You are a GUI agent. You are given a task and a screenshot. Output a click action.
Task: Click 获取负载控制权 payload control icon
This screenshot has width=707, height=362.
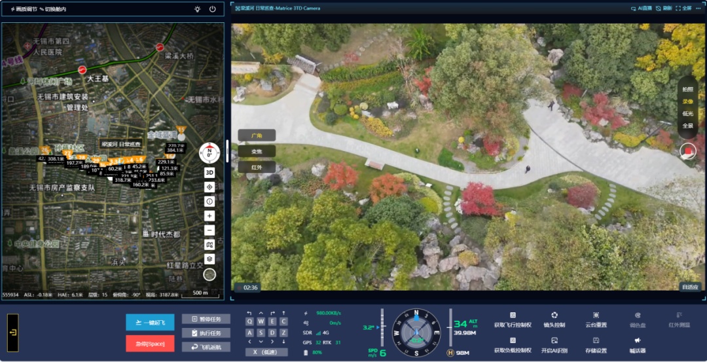coord(513,340)
